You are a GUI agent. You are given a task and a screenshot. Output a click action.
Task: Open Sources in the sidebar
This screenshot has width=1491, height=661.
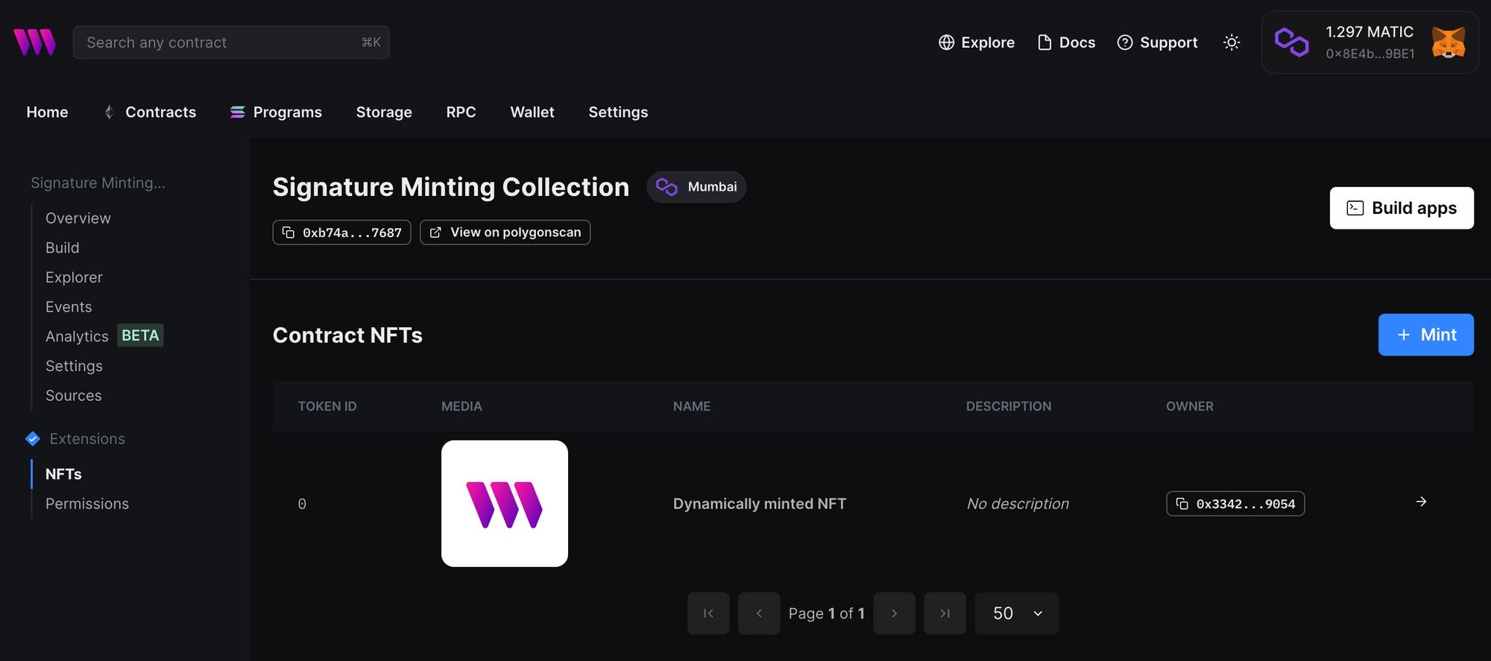tap(74, 396)
